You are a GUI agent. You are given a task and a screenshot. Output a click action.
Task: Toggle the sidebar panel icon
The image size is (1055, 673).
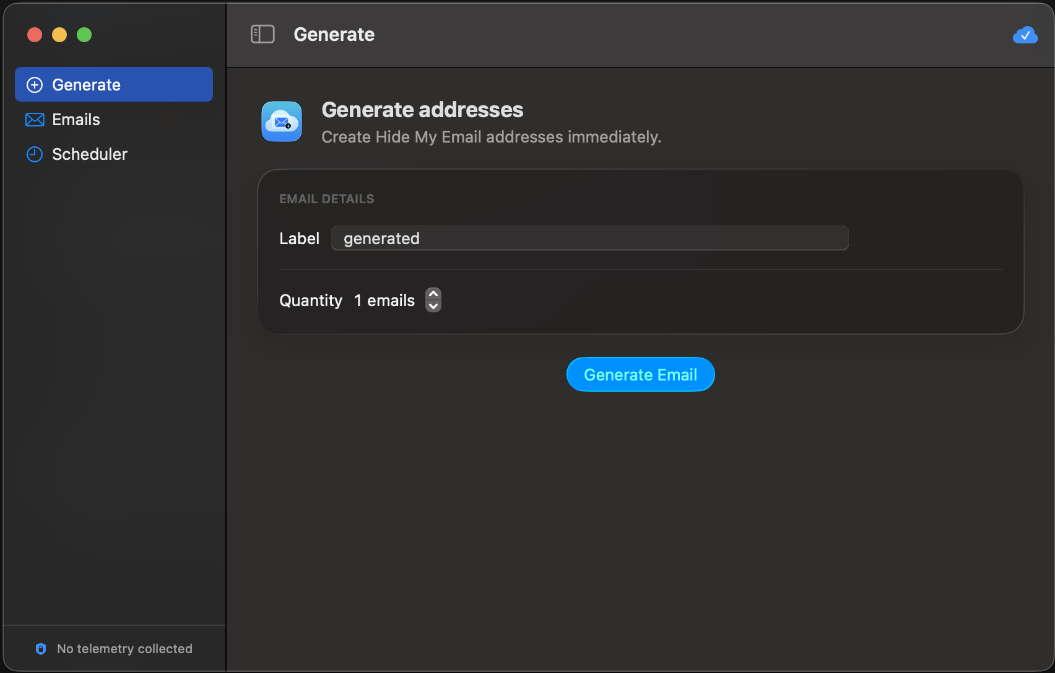click(x=263, y=34)
